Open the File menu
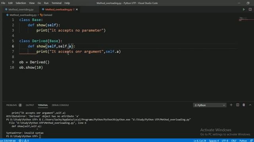This screenshot has height=142, width=254. click(x=3, y=3)
